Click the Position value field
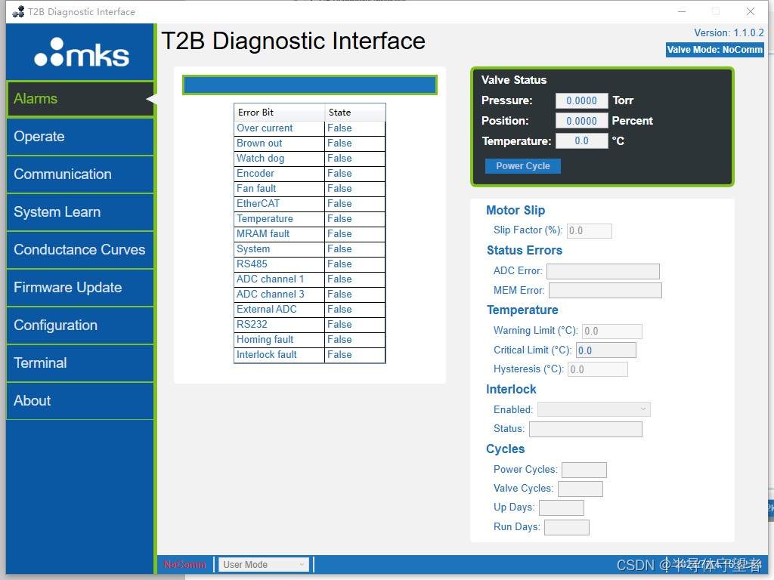Screen dimensions: 774x580 click(581, 121)
